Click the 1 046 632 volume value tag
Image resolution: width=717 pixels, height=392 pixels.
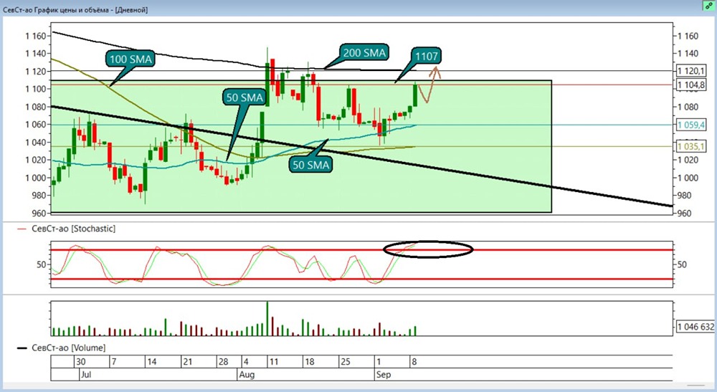695,327
